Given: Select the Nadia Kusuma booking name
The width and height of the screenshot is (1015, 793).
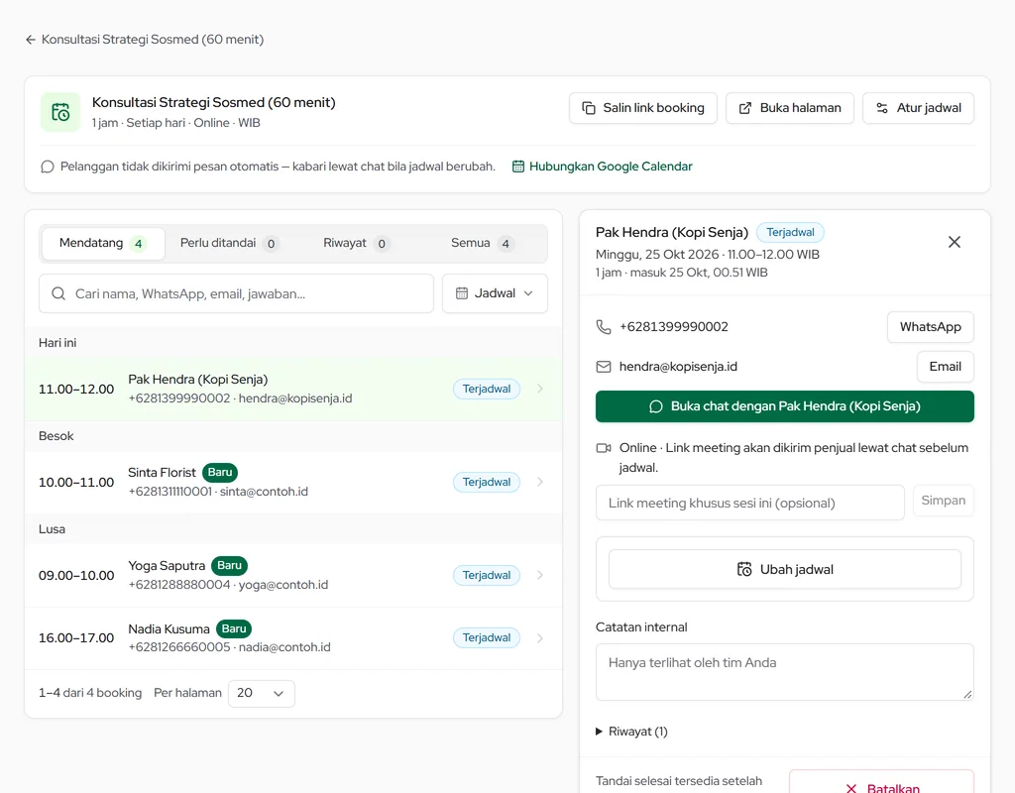Looking at the screenshot, I should (x=169, y=629).
